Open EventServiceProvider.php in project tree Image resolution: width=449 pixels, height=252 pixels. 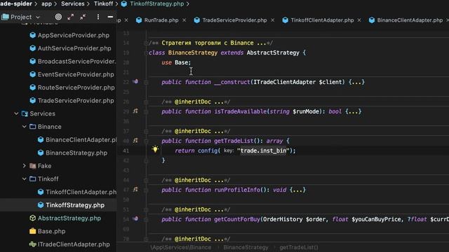pyautogui.click(x=76, y=75)
